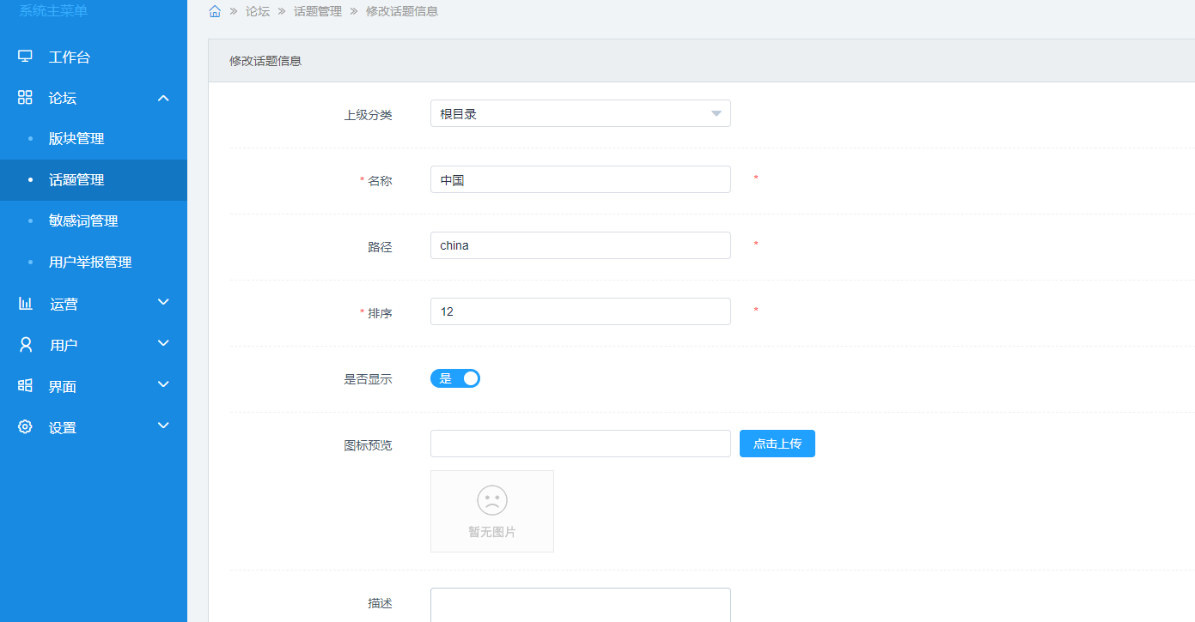
Task: Click the home icon in breadcrumb
Action: (x=215, y=11)
